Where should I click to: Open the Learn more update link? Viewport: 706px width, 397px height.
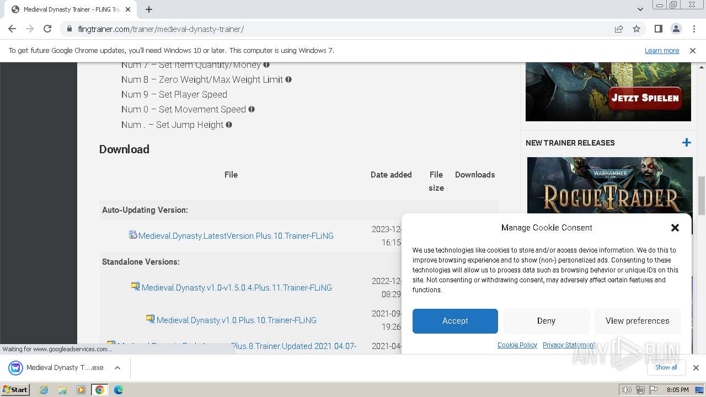coord(662,50)
